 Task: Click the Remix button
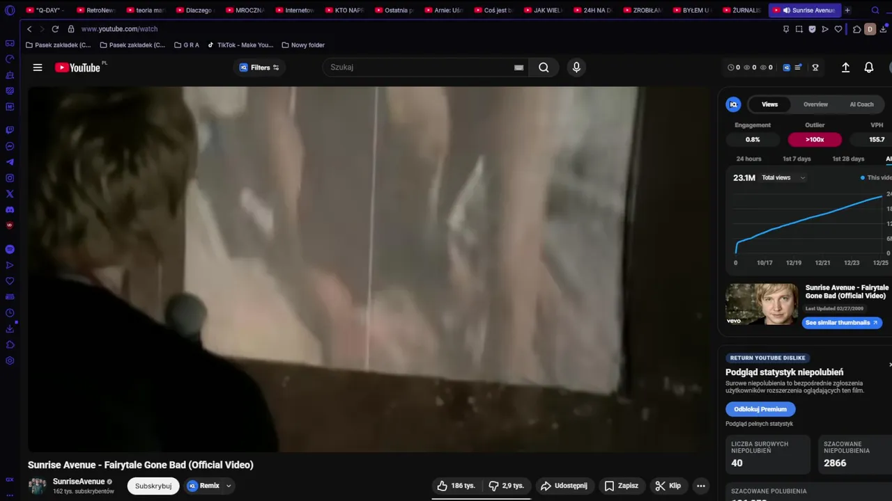[203, 486]
